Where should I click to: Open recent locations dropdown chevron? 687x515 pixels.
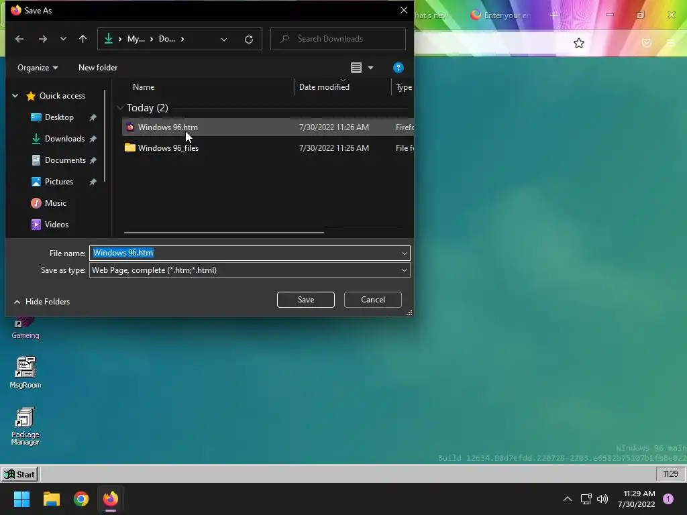(63, 39)
